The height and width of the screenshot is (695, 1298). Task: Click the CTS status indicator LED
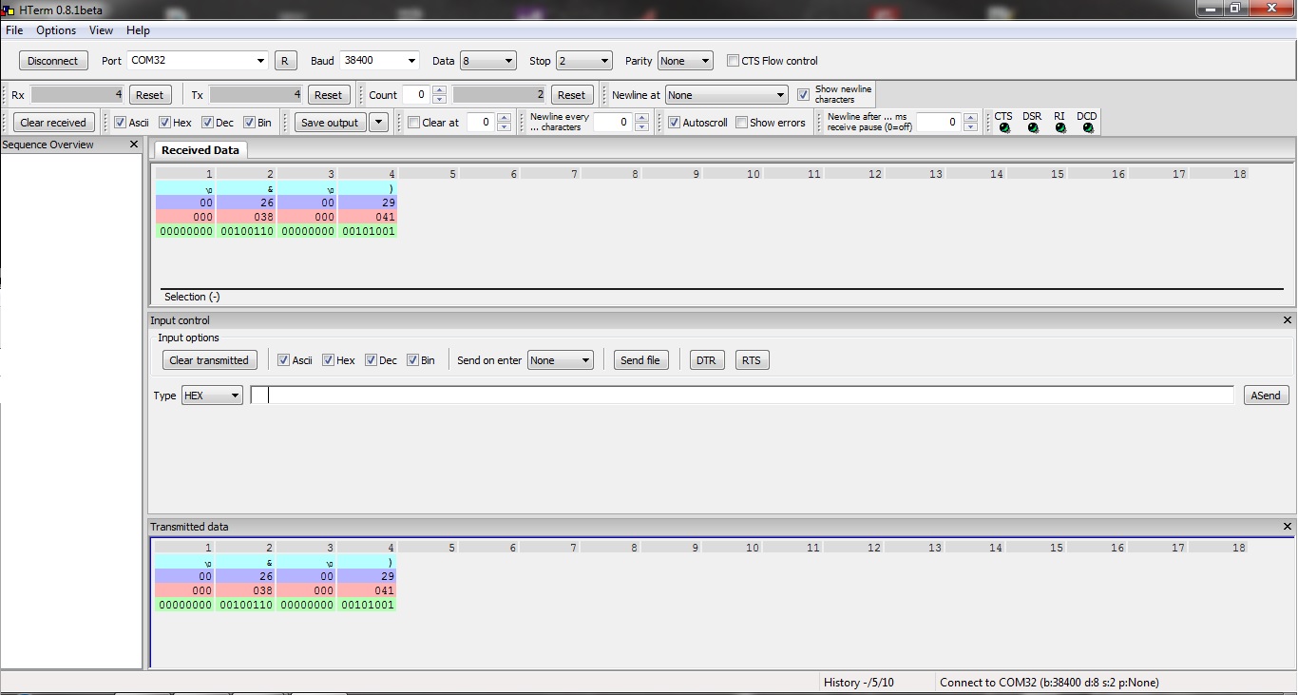pos(1004,128)
